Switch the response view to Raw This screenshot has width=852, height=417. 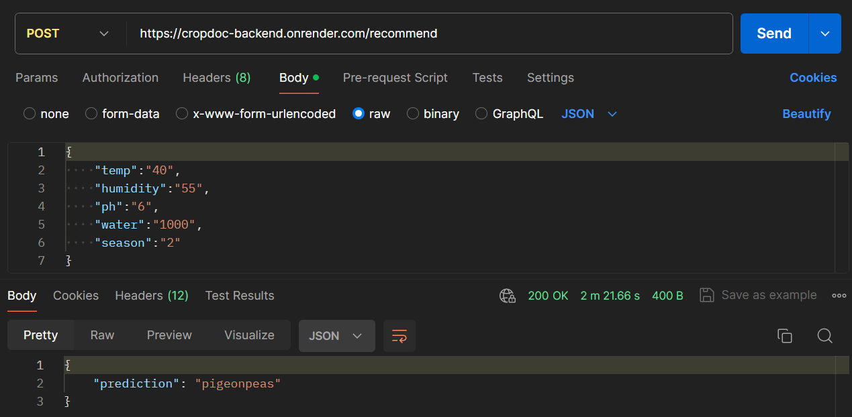click(102, 335)
